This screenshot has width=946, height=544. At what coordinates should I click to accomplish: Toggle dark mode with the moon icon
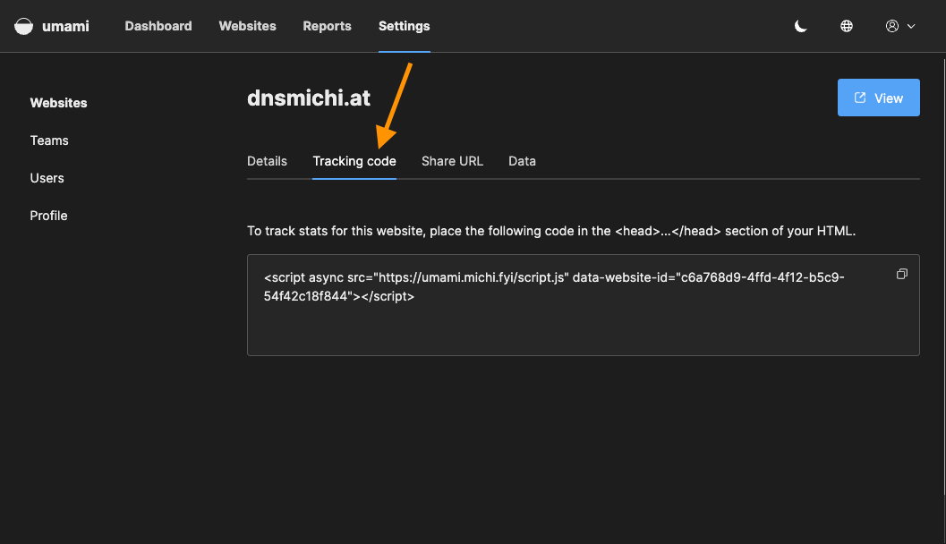801,26
